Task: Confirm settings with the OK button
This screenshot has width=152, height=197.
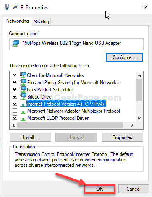Action: [100, 189]
